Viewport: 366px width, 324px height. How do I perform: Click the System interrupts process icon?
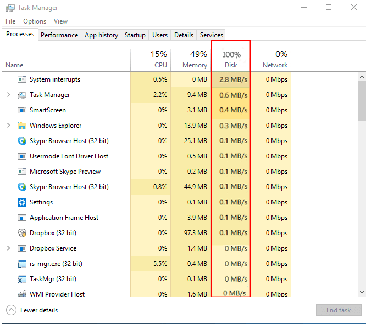[x=22, y=79]
